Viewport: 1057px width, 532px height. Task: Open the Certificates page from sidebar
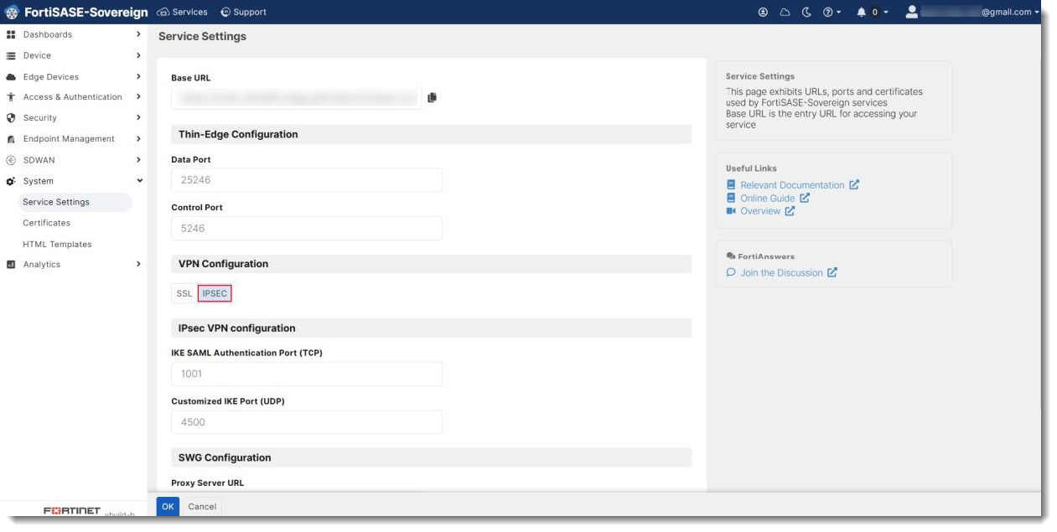coord(46,222)
